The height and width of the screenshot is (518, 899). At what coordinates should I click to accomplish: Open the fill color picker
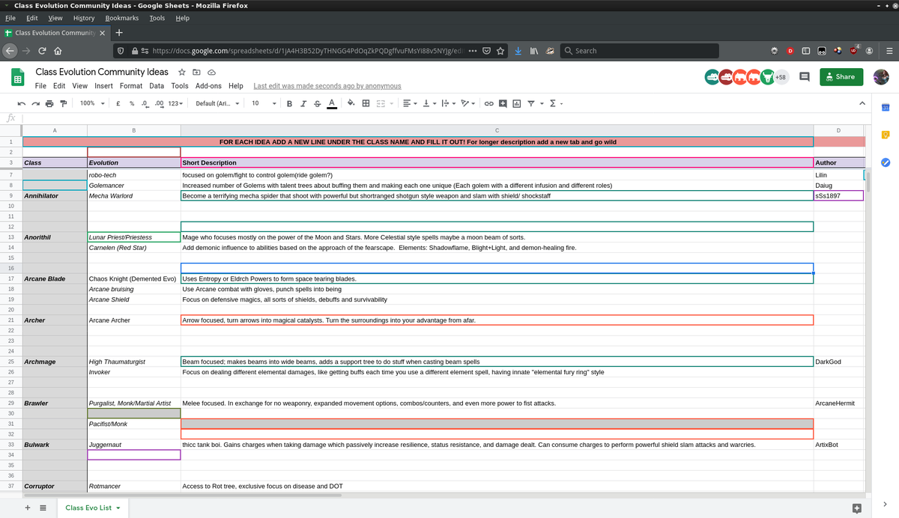click(x=351, y=103)
